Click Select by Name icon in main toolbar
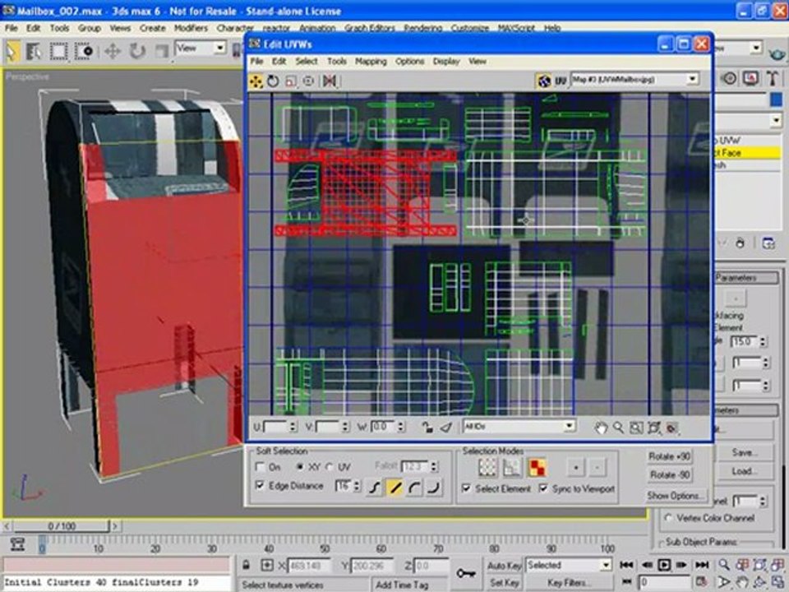 click(33, 51)
